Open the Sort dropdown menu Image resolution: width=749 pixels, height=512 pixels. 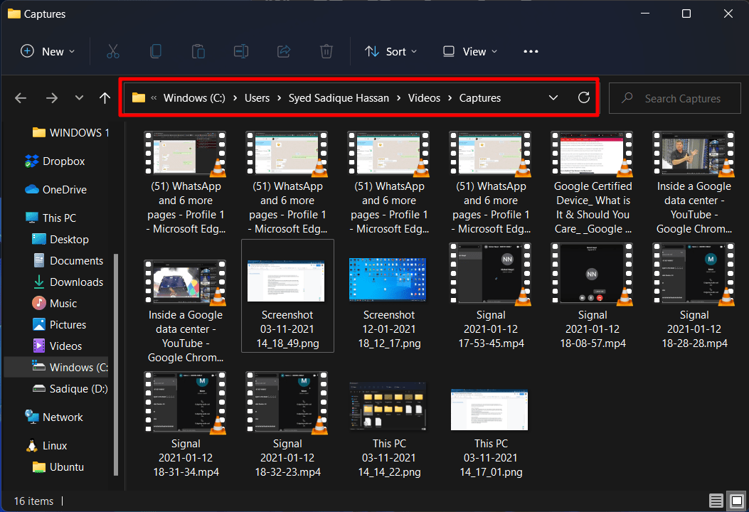(391, 51)
